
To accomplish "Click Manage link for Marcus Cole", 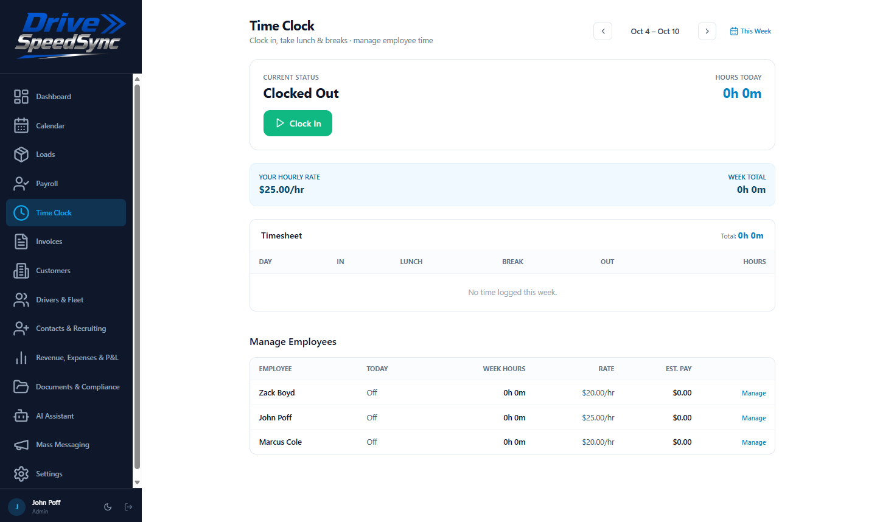I will pos(753,442).
